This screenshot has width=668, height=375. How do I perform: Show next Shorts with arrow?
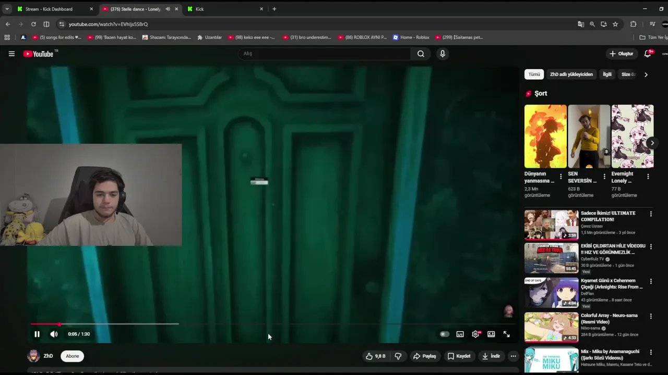[x=652, y=143]
